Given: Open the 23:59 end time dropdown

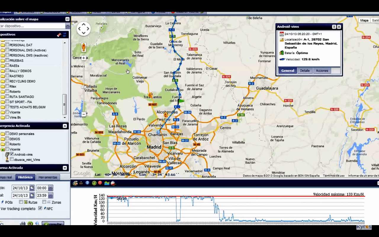Looking at the screenshot, I should pos(50,195).
